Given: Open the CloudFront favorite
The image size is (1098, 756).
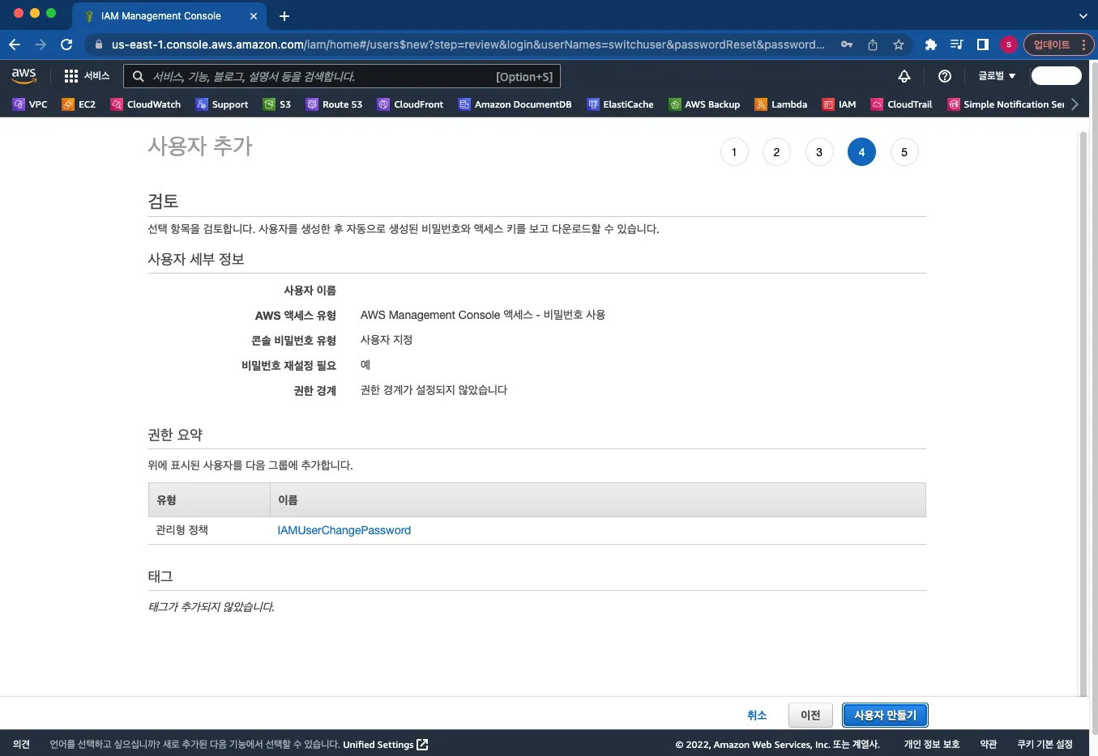Looking at the screenshot, I should pos(411,104).
